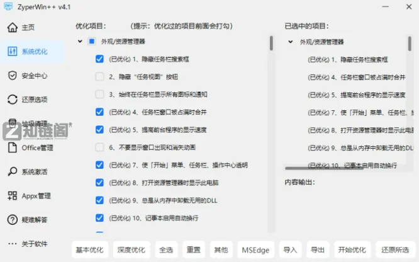Minimize the ZyperWin++ window
Viewport: 419px width, 262px height.
tap(385, 6)
